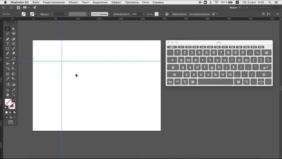Swap fill and stroke colors arrow
Viewport: 282px width, 159px height.
pyautogui.click(x=14, y=100)
